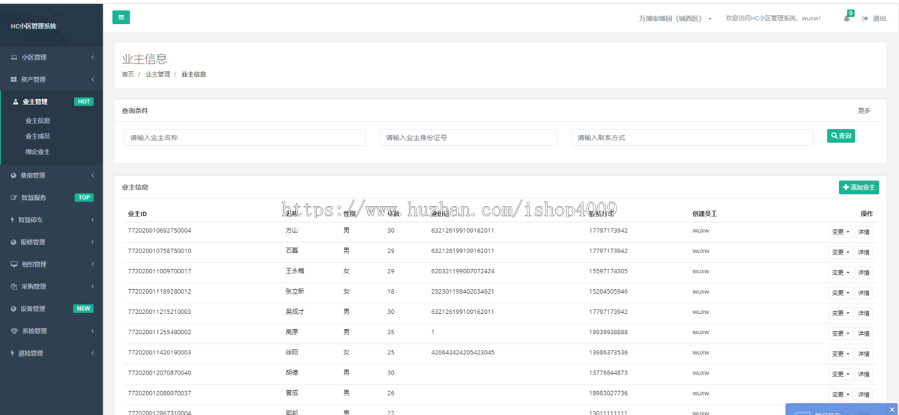Open the 变更 dropdown for 方山
The width and height of the screenshot is (899, 415).
tap(840, 232)
